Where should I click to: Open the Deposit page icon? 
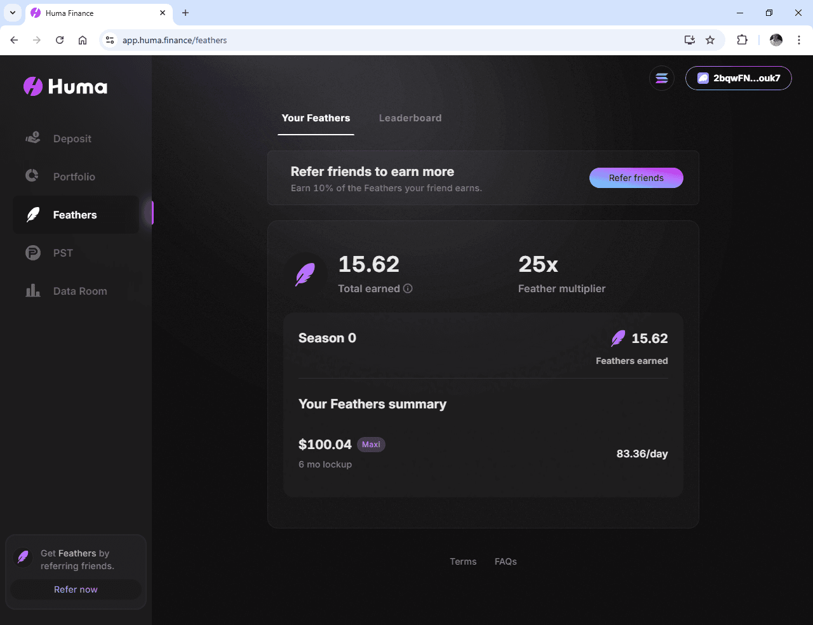pyautogui.click(x=33, y=138)
